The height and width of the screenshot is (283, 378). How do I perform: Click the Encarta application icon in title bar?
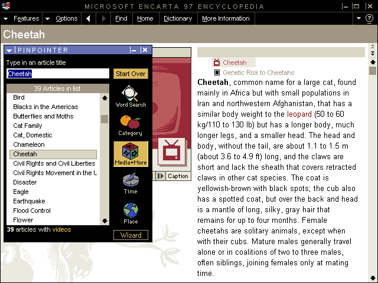coord(6,6)
